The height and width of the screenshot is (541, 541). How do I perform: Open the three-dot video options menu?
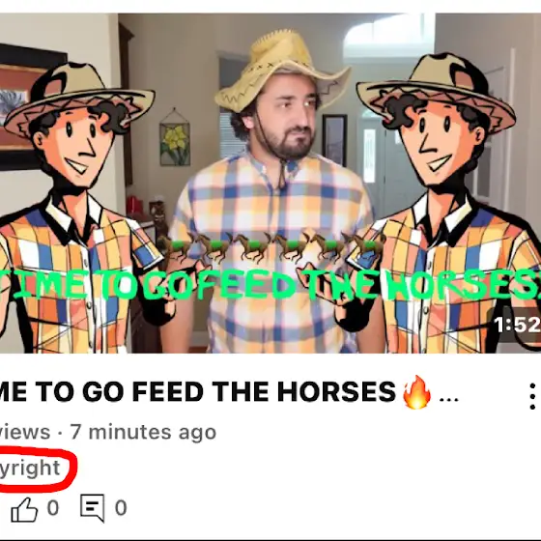(x=532, y=396)
